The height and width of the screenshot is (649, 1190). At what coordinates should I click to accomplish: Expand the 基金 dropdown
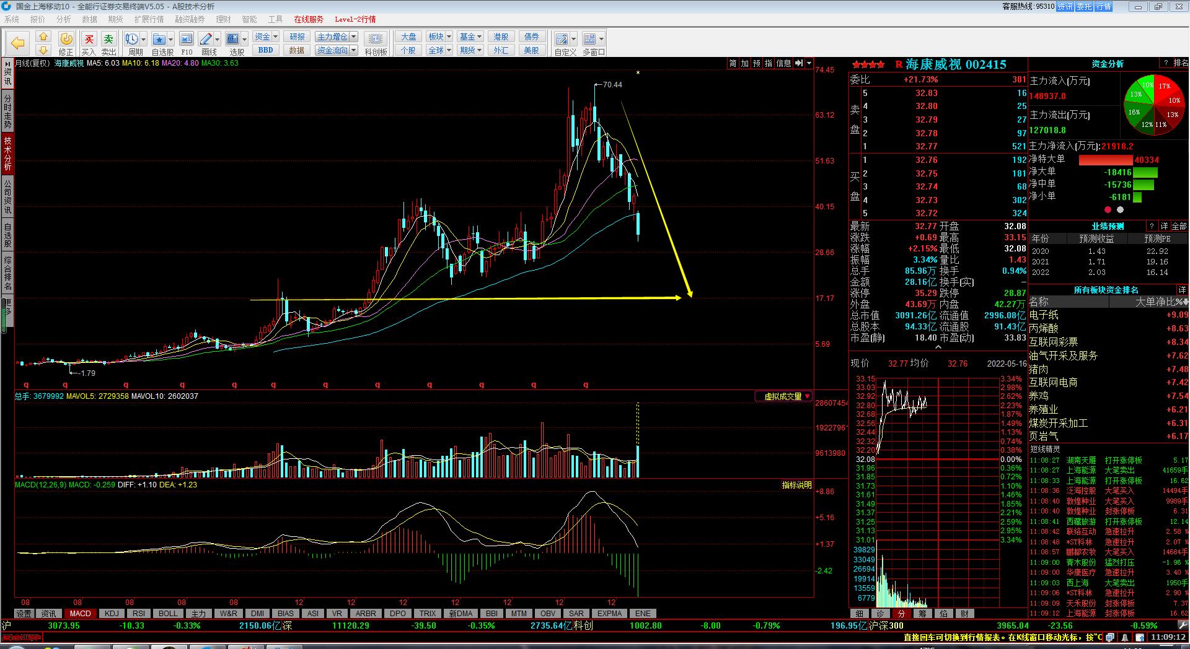point(480,37)
